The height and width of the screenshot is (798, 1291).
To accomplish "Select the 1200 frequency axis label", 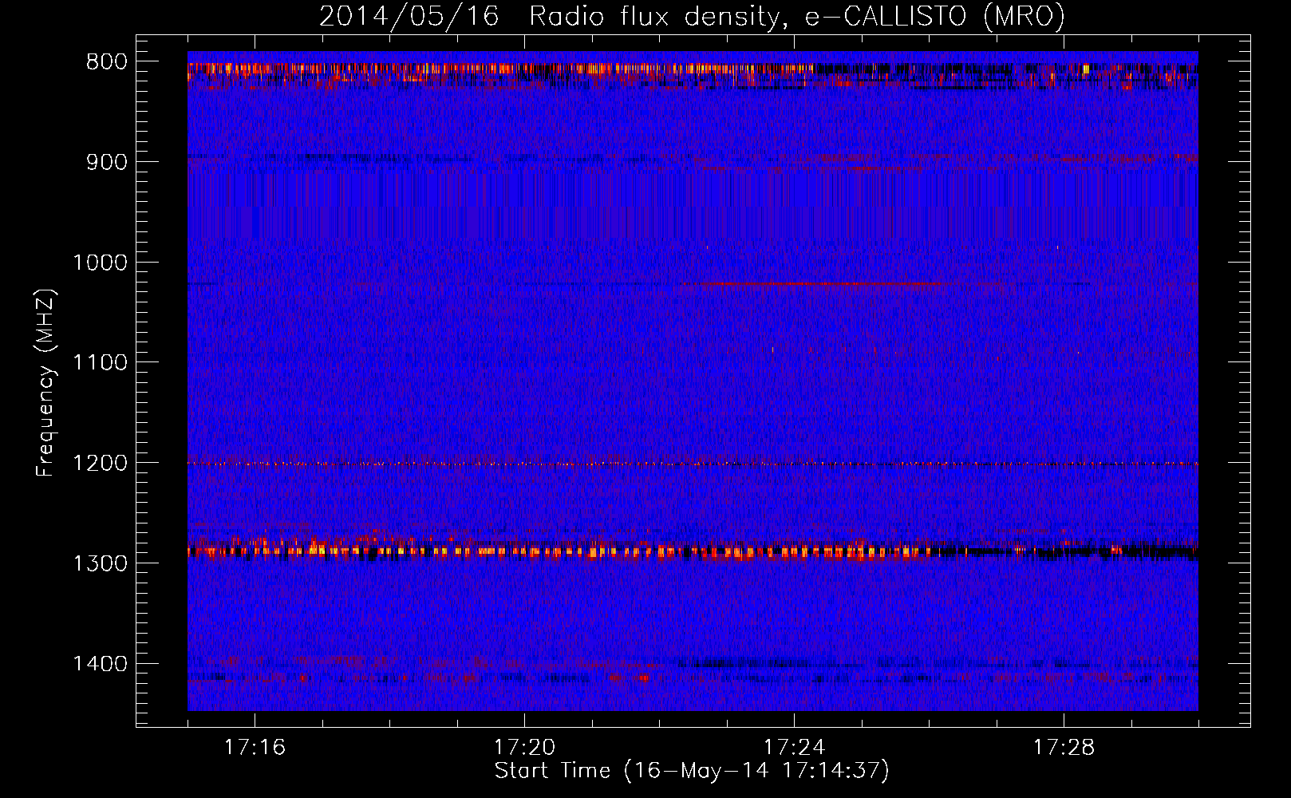I will click(x=100, y=464).
